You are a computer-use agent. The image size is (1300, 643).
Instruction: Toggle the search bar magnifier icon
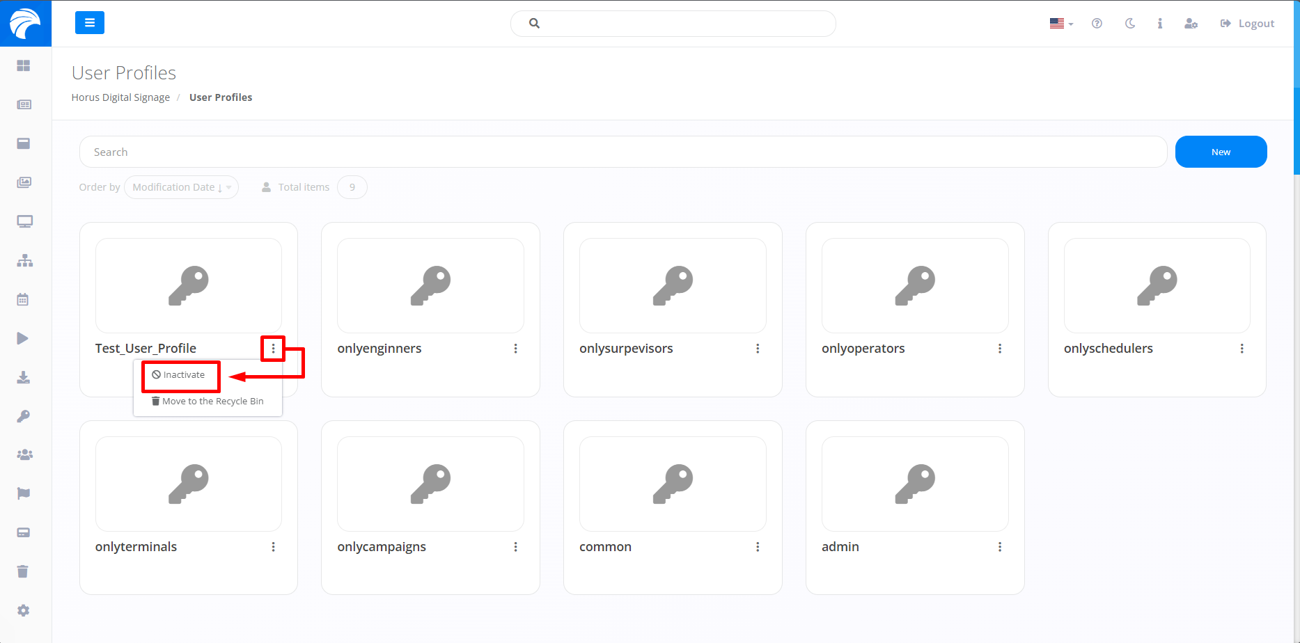point(534,23)
